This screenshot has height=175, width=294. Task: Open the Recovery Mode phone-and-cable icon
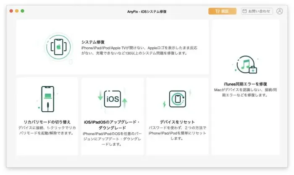coord(47,99)
